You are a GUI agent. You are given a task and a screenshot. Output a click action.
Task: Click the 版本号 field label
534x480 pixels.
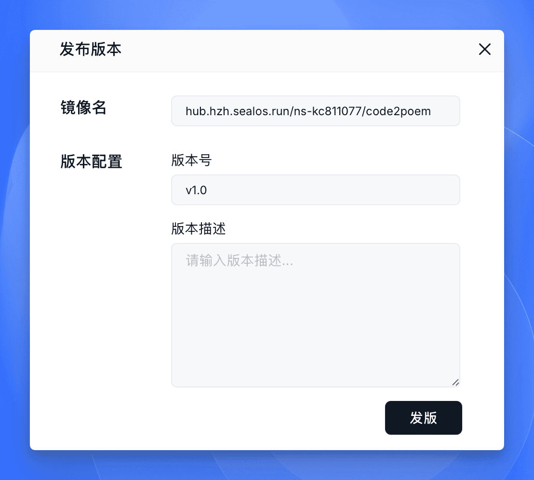pyautogui.click(x=191, y=160)
